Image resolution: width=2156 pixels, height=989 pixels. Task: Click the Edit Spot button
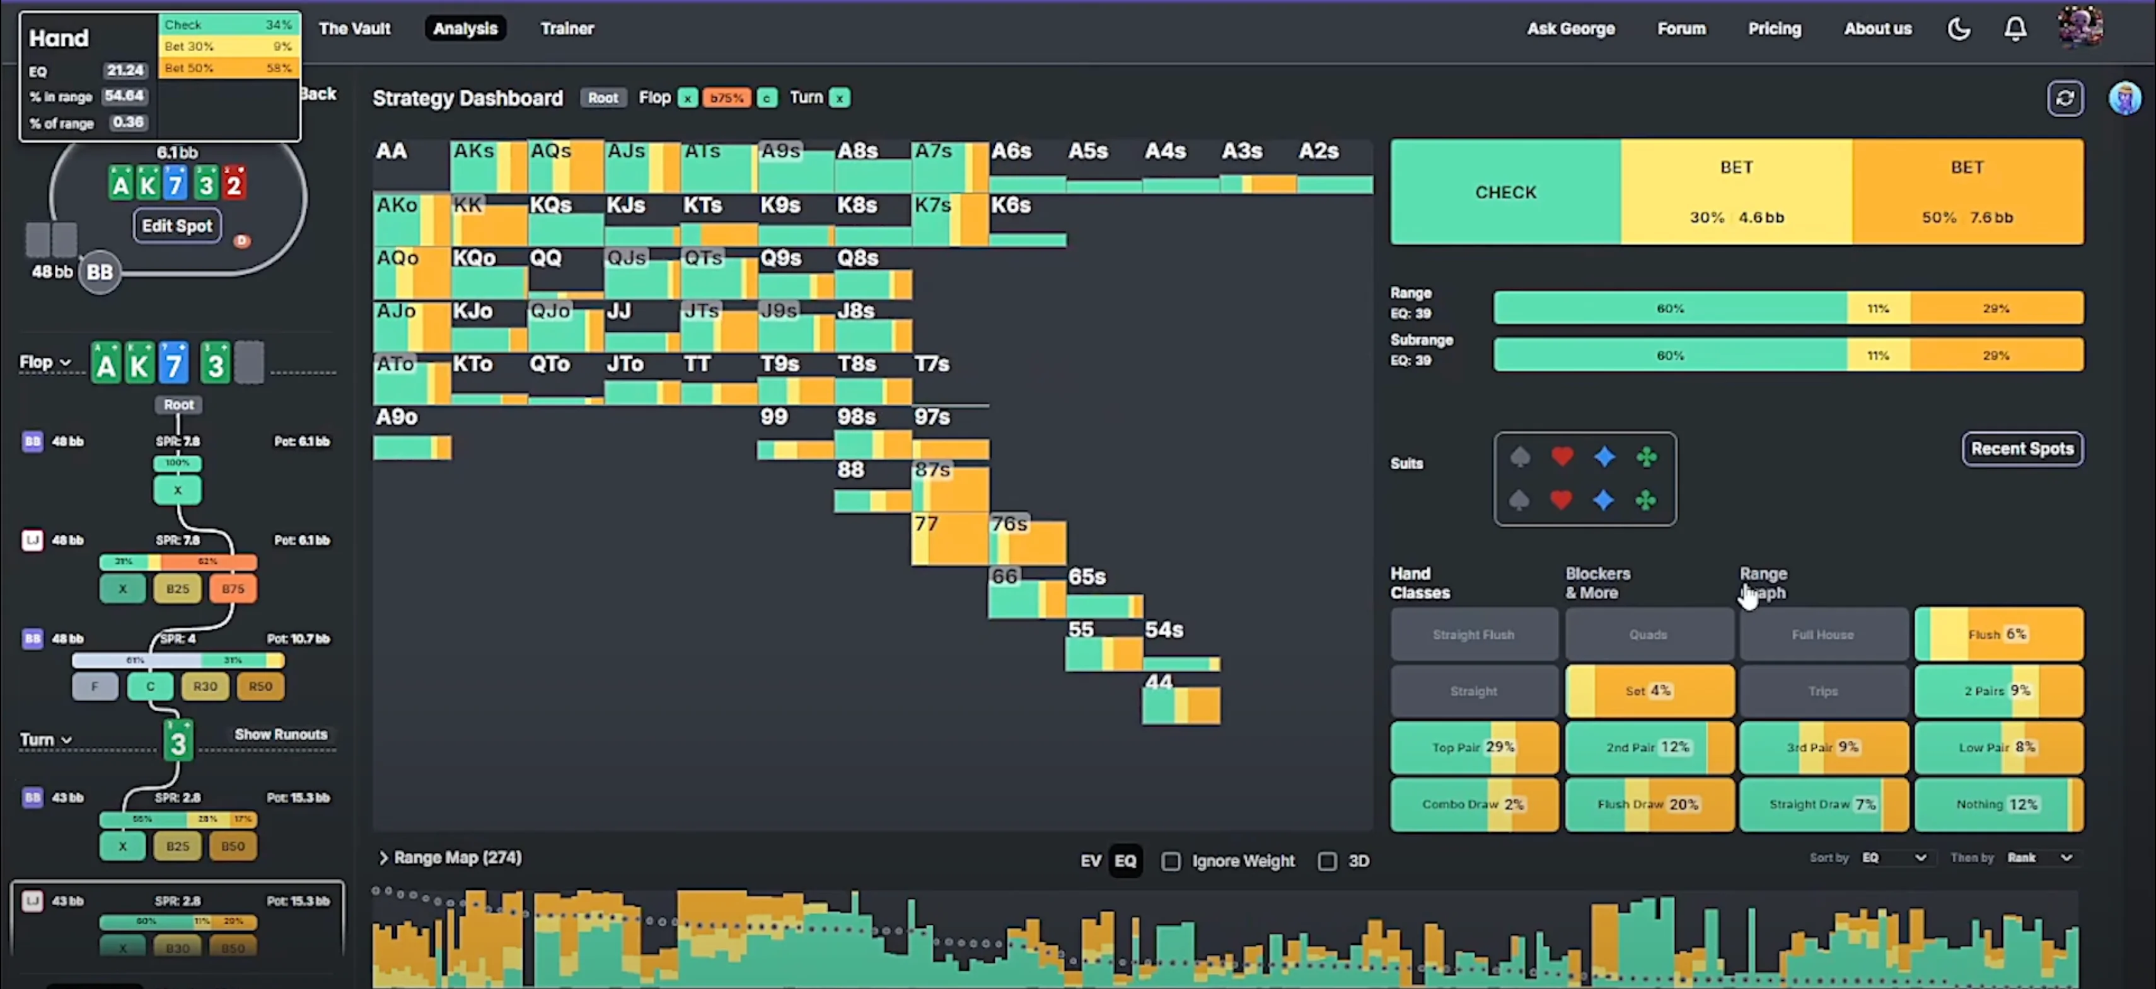(177, 226)
